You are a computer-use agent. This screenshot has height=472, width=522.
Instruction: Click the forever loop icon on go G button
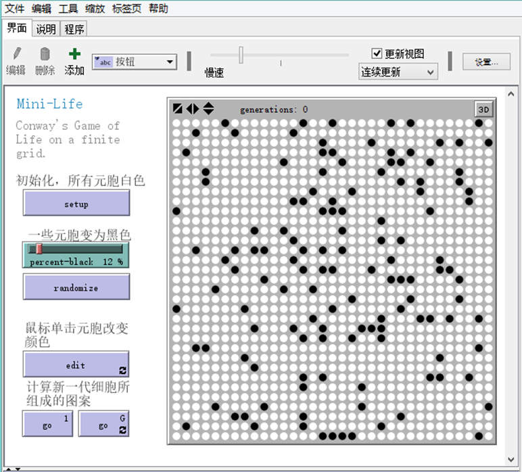[x=123, y=429]
